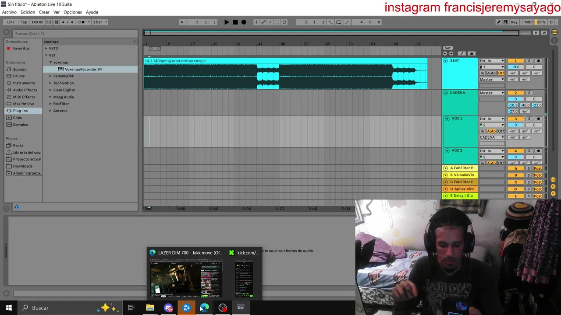Viewport: 561px width, 315px height.
Task: Click the BEAT track volume -9.0 field
Action: tap(515, 67)
